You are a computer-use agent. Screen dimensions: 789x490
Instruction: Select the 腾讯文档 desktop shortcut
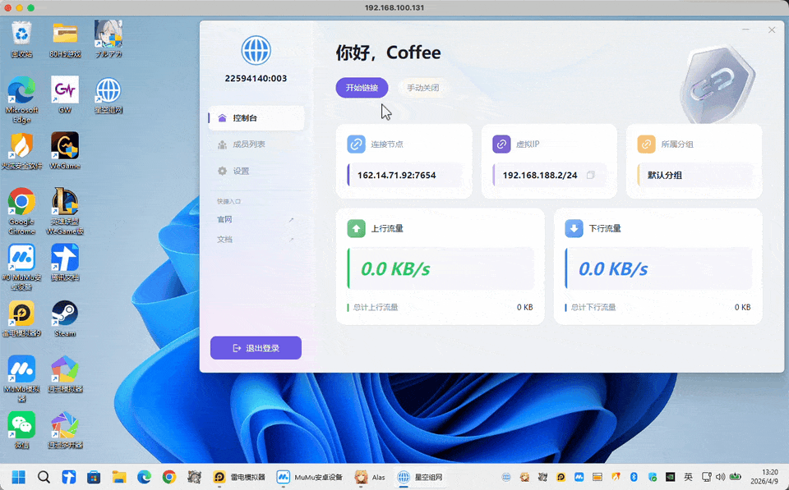[65, 263]
